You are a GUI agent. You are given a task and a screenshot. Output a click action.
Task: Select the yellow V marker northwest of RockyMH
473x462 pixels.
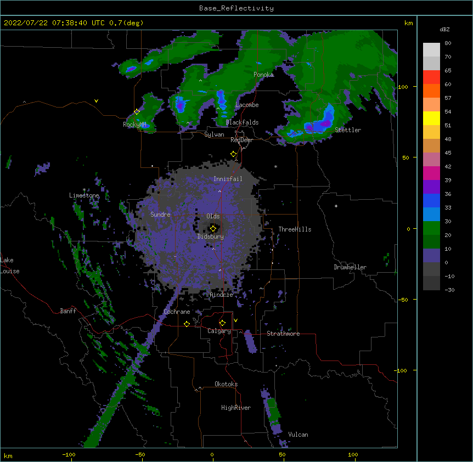[x=96, y=101]
